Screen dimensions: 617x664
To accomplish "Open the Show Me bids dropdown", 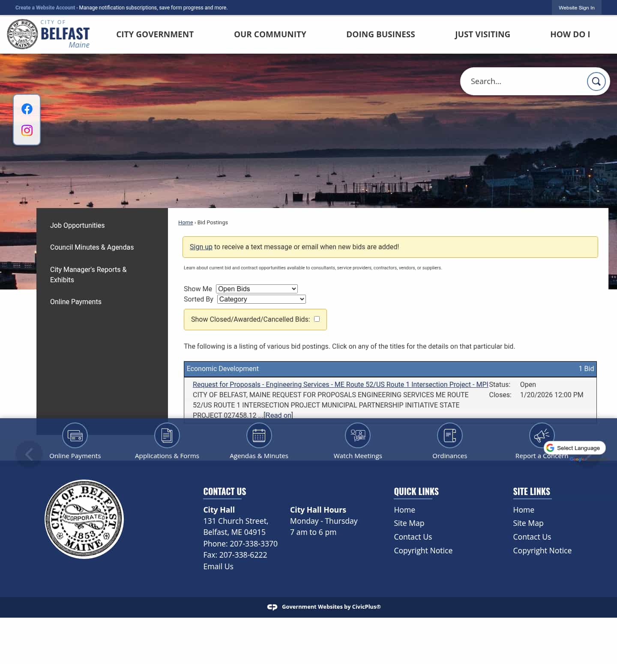I will (x=256, y=289).
